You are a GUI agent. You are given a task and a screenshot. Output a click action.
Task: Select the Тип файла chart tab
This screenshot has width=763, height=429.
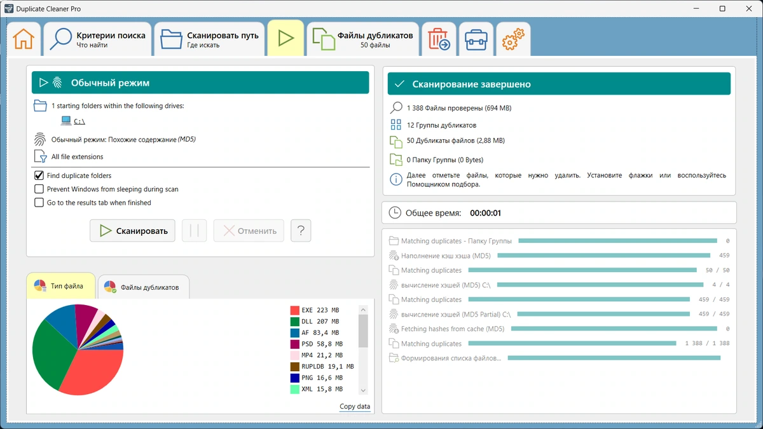pos(61,286)
